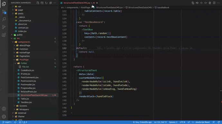Open contact.jsx file
222x124 pixels.
[23, 28]
